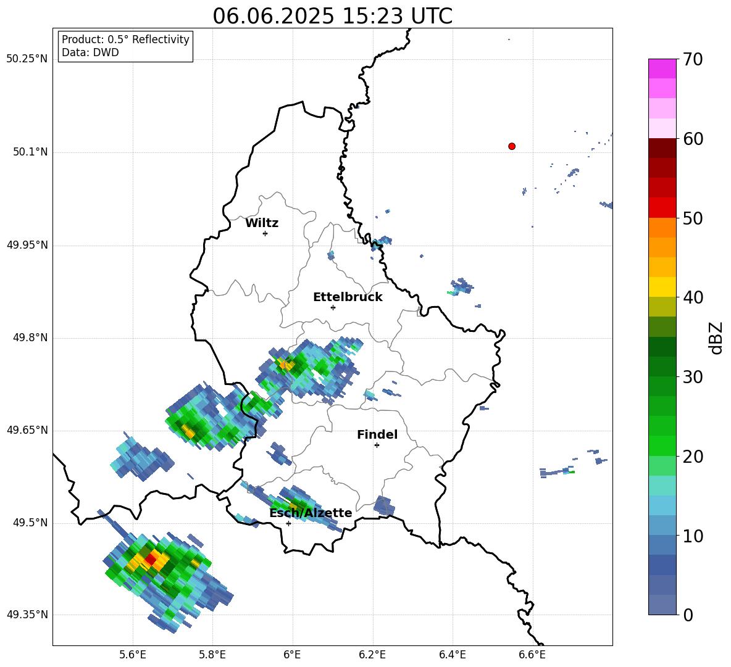The image size is (731, 667).
Task: Click the 49.65°N latitude label
Action: pyautogui.click(x=27, y=430)
